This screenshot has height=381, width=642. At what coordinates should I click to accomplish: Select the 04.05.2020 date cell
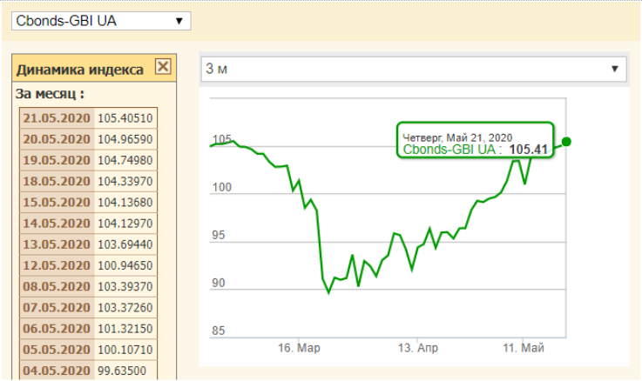point(57,371)
